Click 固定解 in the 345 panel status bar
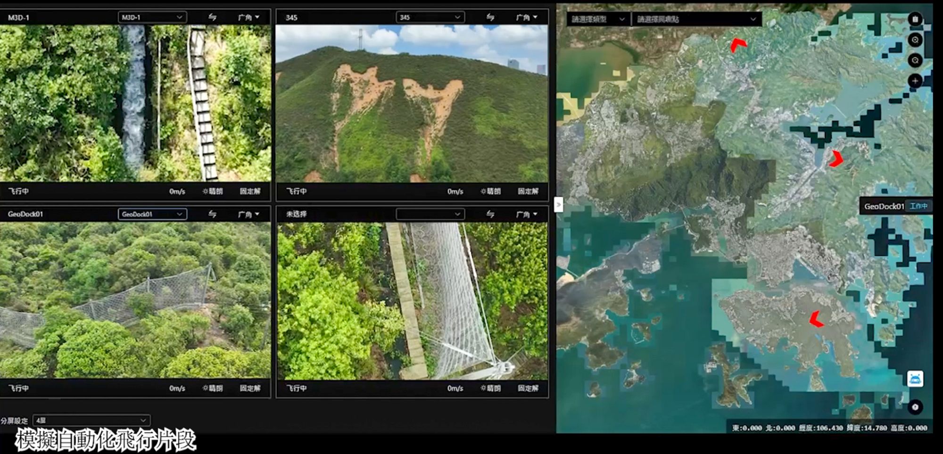This screenshot has height=454, width=943. [x=528, y=191]
